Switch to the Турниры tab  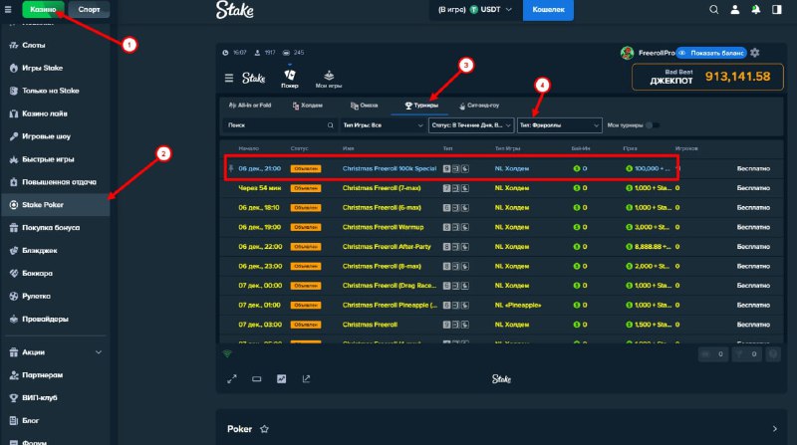tap(420, 104)
